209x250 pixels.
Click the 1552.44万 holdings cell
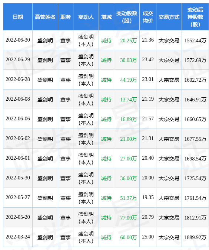coord(195,40)
